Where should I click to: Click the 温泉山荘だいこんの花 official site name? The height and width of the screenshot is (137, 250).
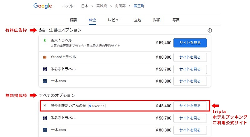click(x=68, y=105)
